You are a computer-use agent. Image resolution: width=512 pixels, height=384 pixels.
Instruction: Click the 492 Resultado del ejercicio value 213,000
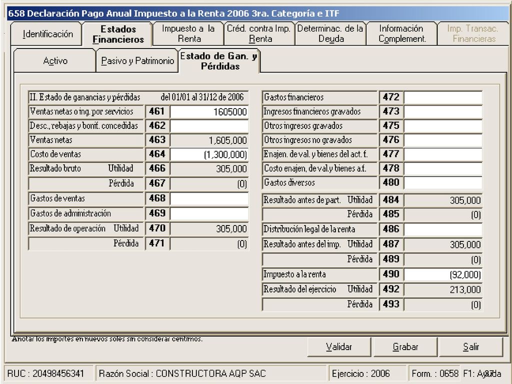click(x=443, y=289)
